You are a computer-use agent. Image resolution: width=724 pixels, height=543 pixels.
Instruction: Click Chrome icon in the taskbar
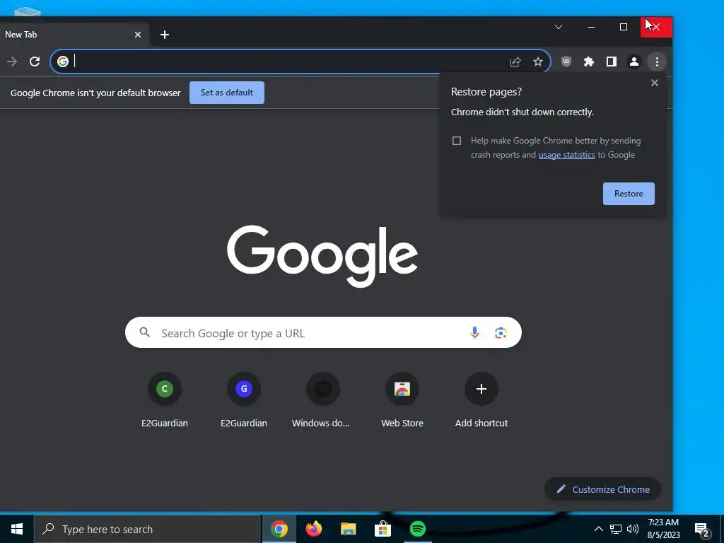tap(279, 529)
